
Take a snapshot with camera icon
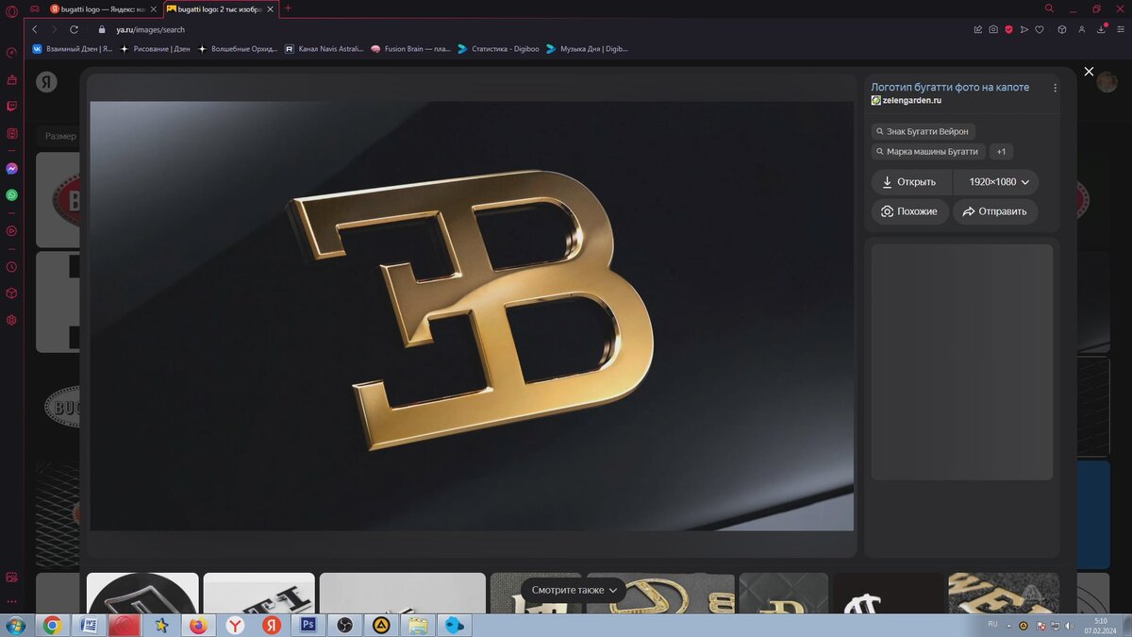993,29
